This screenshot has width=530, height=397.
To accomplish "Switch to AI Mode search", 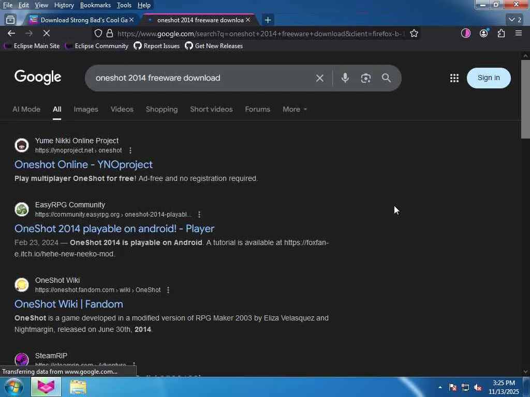I will 26,110.
